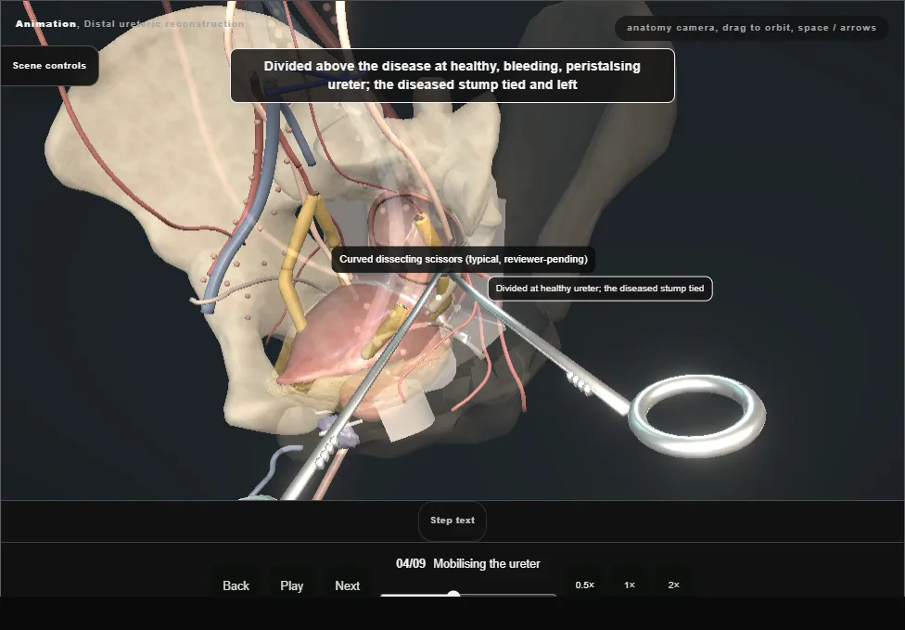This screenshot has height=630, width=905.
Task: Click the scissors ring handle
Action: (697, 416)
